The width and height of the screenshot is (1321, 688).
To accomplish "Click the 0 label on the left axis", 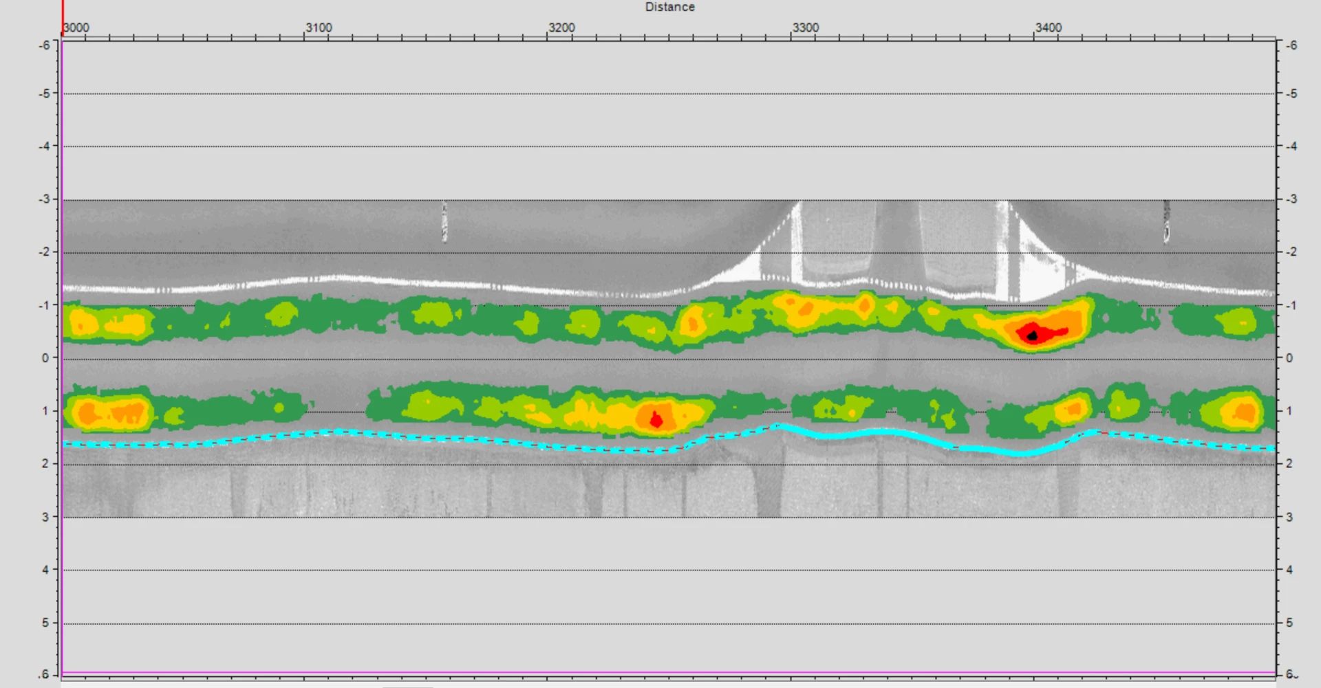I will 45,358.
